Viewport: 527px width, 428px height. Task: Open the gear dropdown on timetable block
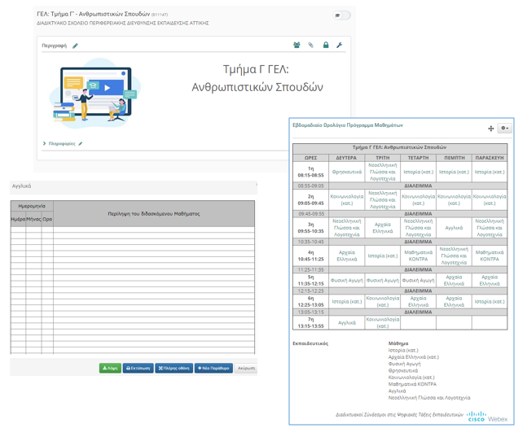coord(504,129)
